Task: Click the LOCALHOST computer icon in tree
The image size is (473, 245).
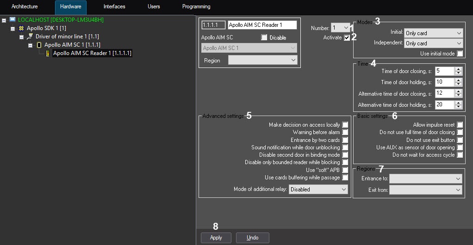Action: click(12, 20)
